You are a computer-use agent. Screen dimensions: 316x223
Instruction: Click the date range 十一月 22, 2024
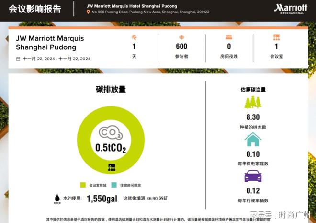pos(56,59)
